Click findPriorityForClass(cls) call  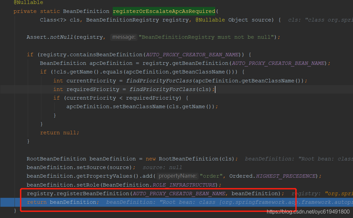171,89
